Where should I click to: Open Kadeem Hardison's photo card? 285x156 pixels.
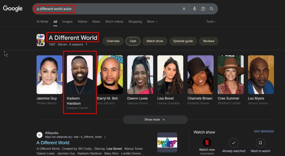tap(80, 75)
